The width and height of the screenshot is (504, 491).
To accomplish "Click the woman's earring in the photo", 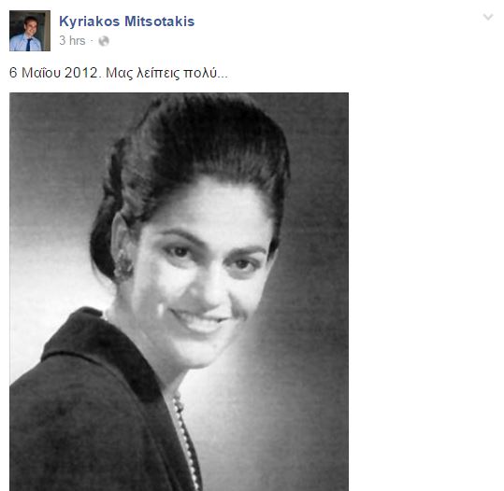I will click(x=123, y=264).
